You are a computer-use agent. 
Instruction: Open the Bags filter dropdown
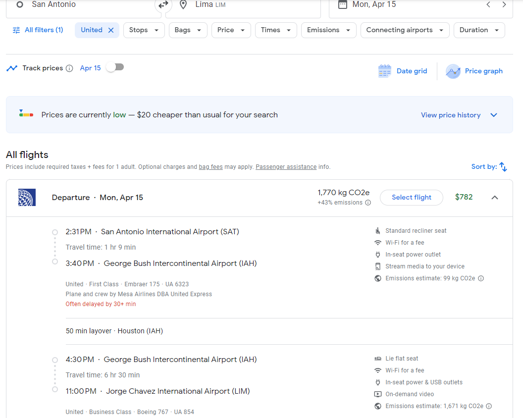188,30
